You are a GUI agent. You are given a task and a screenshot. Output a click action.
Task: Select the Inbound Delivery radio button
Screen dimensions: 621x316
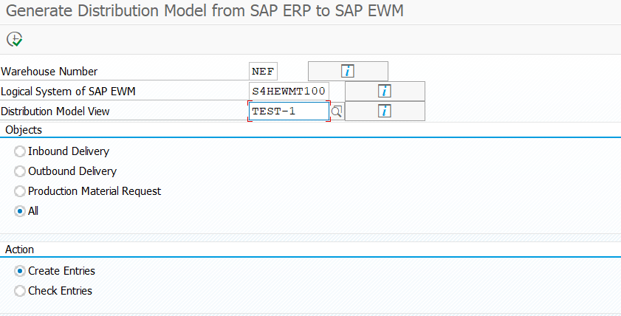point(20,151)
